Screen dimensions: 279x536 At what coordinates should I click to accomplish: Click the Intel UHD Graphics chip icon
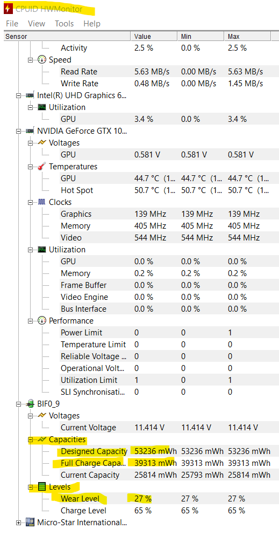pos(30,96)
